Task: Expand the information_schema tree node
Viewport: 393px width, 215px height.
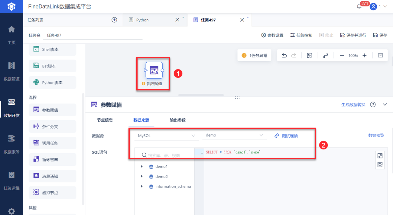Action: click(x=142, y=186)
